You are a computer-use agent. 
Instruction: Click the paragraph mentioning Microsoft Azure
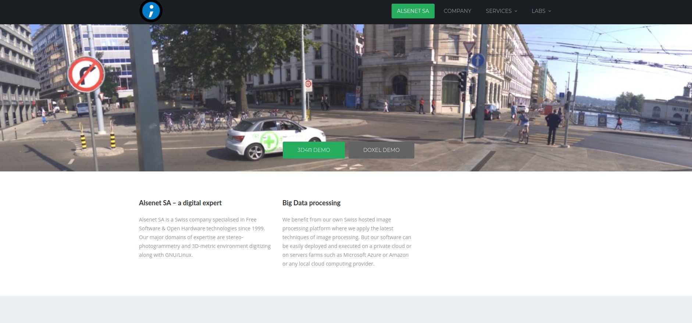click(347, 242)
